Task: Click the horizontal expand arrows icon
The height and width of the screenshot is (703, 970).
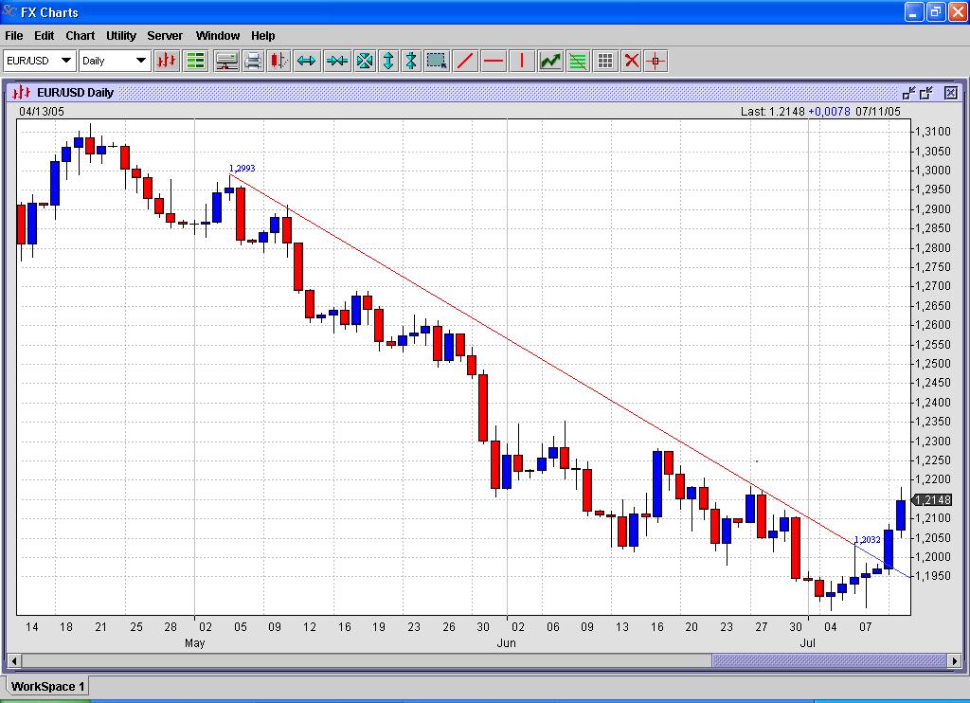Action: pyautogui.click(x=306, y=61)
